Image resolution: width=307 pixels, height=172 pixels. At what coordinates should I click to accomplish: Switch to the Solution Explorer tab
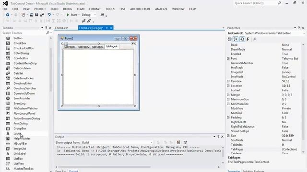(253, 171)
